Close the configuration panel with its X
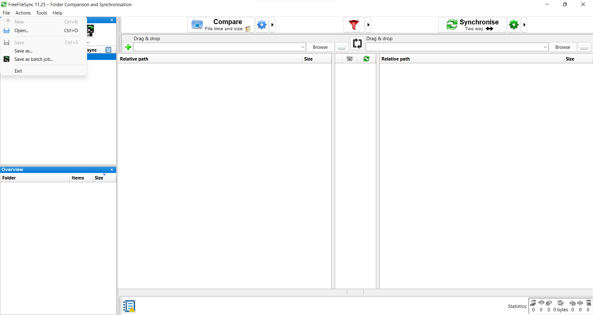Screen dimensions: 593x315 click(112, 20)
